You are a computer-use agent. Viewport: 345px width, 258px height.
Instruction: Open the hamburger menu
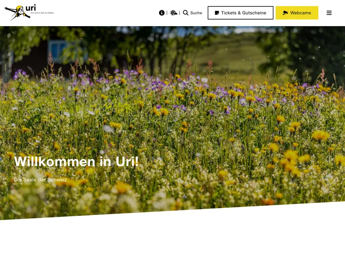[x=329, y=13]
